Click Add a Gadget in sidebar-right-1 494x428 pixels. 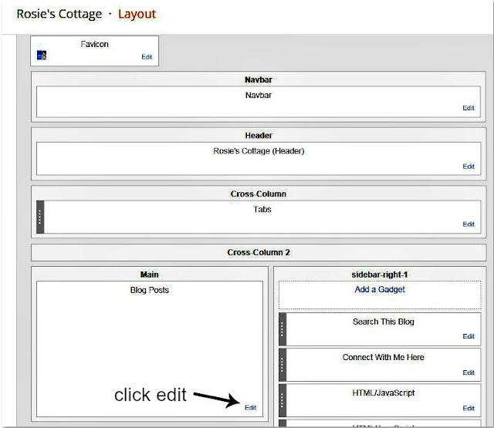(380, 289)
